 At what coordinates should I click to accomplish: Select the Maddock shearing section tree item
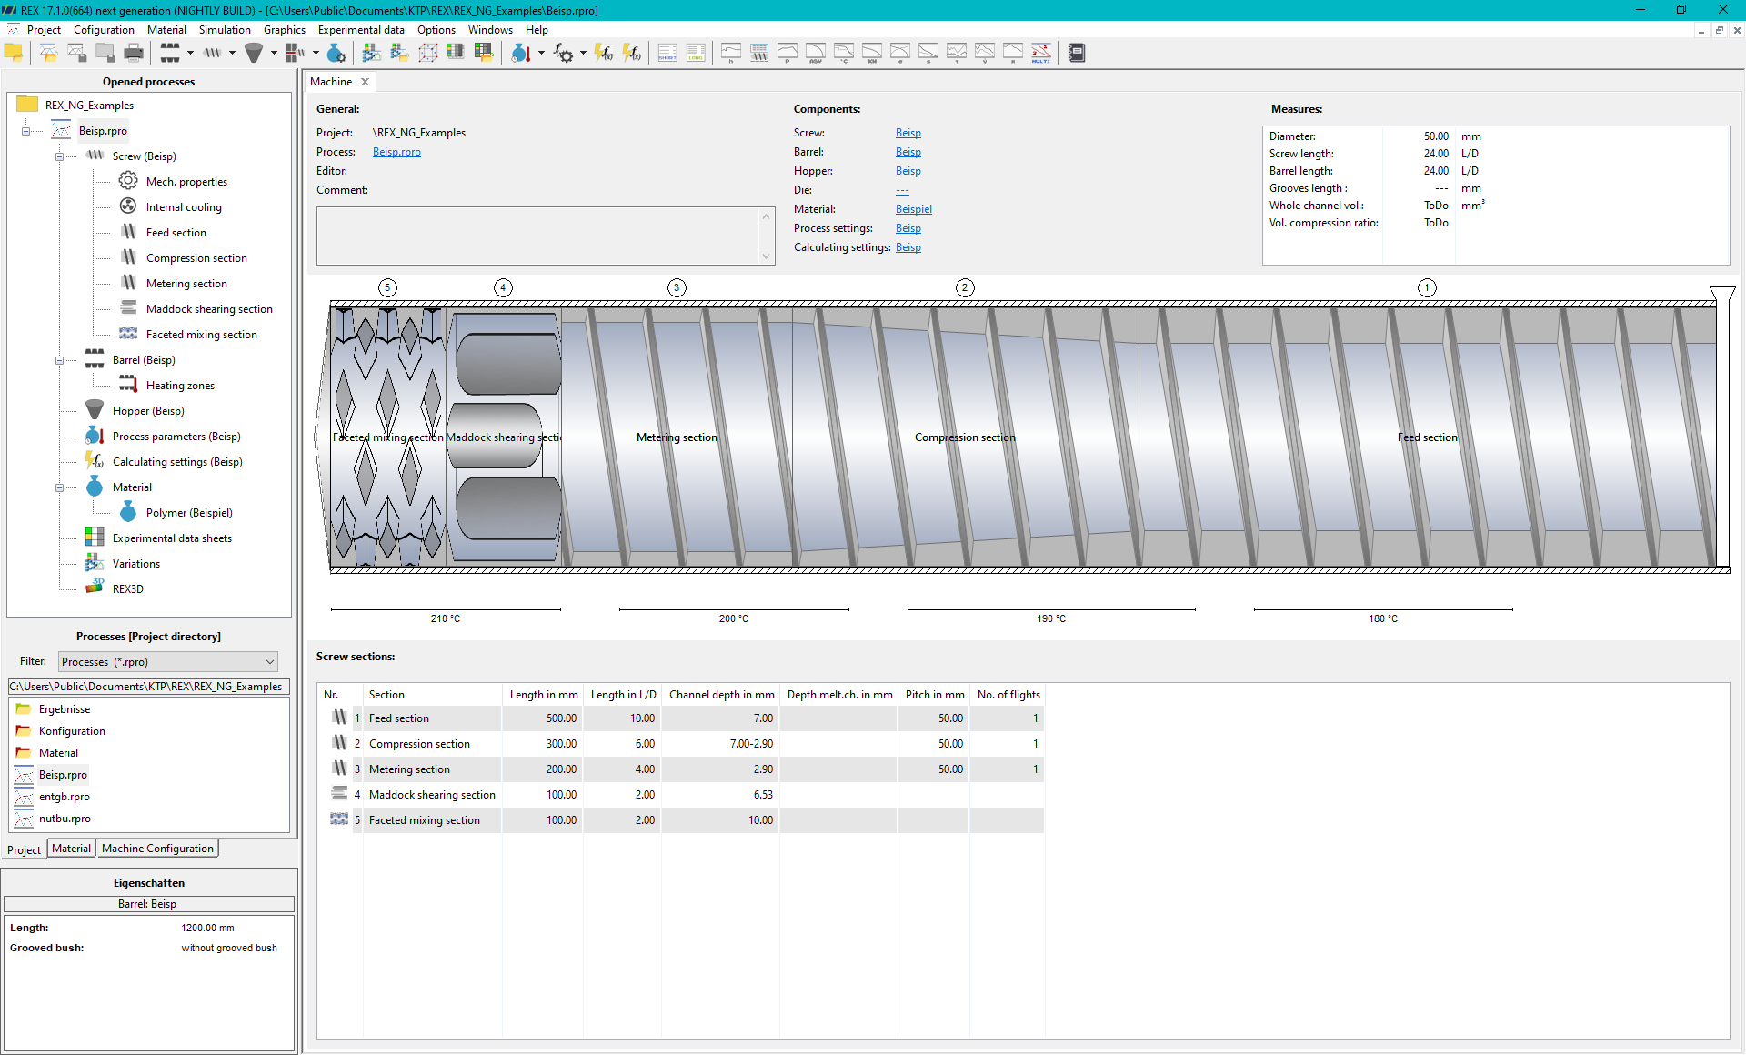tap(209, 309)
